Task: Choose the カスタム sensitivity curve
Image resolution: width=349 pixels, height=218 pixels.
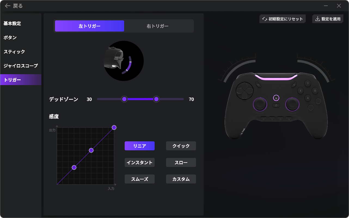Action: tap(181, 179)
